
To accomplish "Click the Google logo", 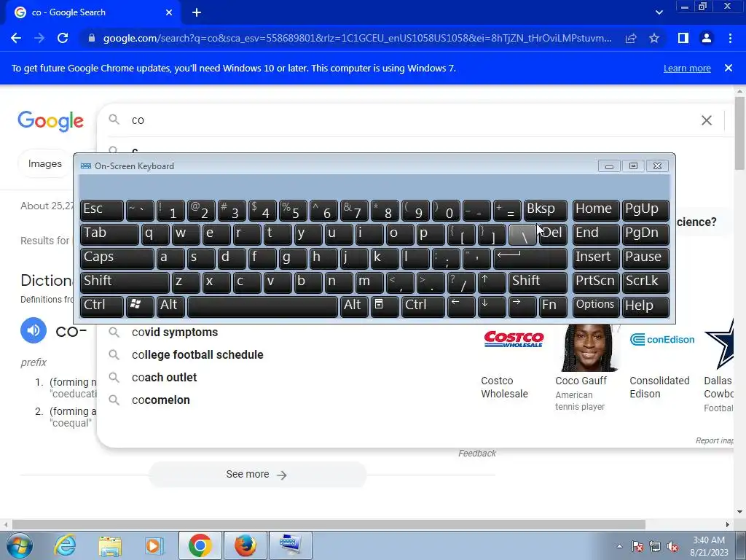I will [x=50, y=121].
